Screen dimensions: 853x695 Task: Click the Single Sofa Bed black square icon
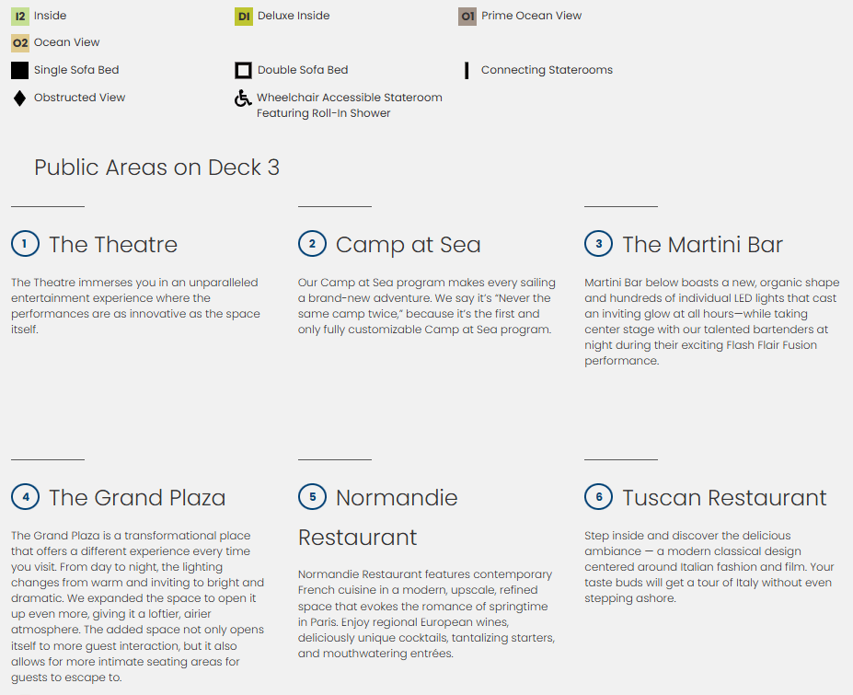coord(20,70)
